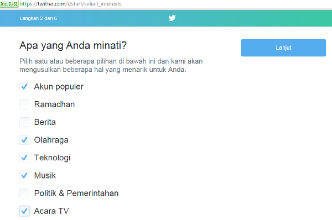Click the Berita label

click(45, 122)
